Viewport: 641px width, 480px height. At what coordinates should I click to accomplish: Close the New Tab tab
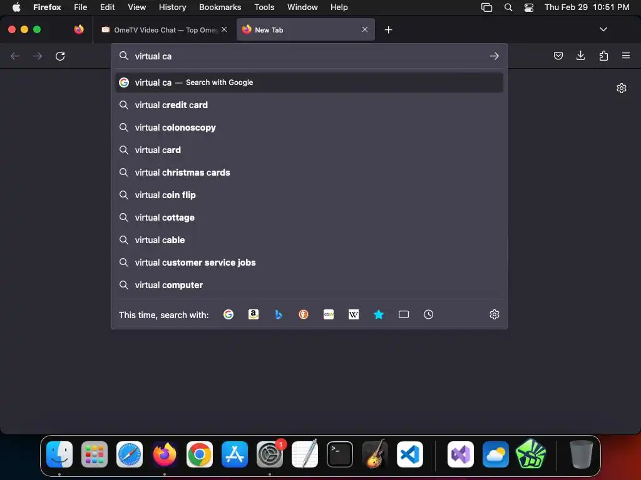tap(365, 29)
